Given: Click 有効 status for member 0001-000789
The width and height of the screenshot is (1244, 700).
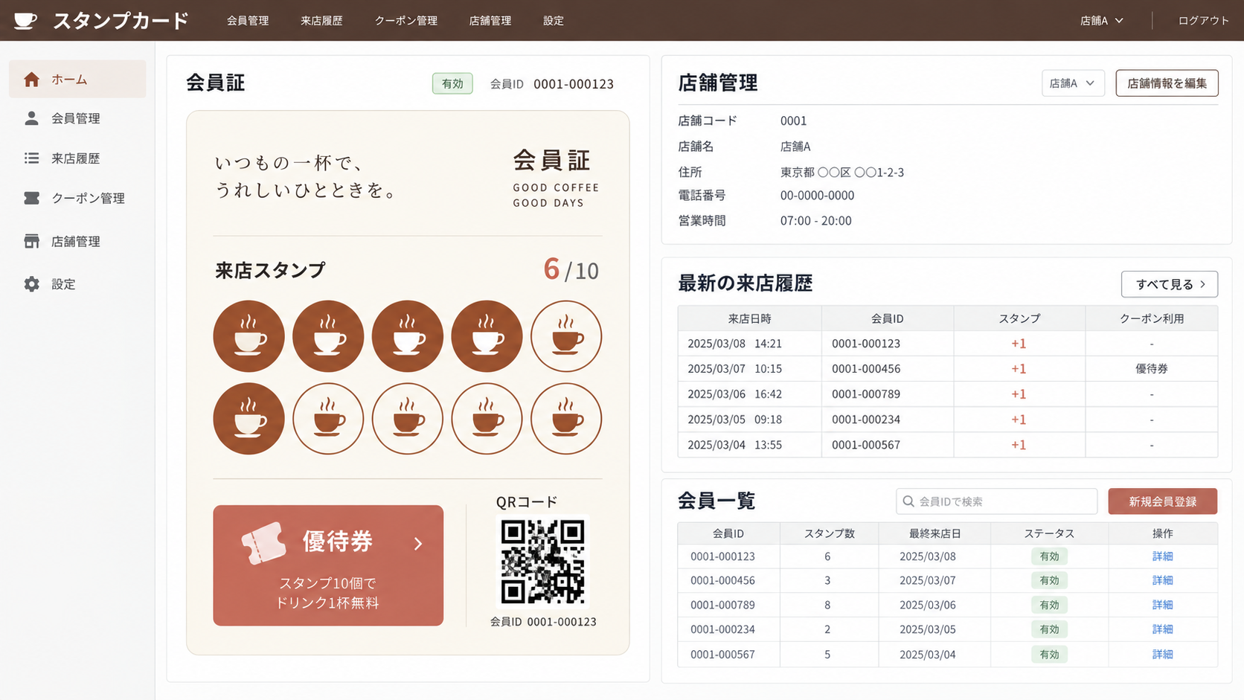Looking at the screenshot, I should pos(1049,605).
